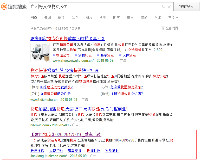Open result 快递加盟,加盟快递,无需货车

coord(79,109)
